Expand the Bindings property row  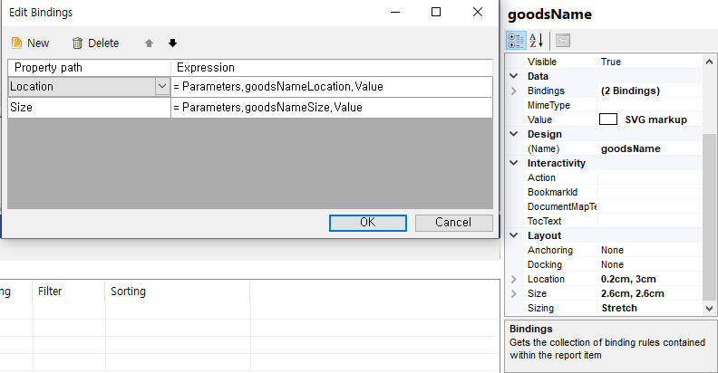tap(515, 91)
